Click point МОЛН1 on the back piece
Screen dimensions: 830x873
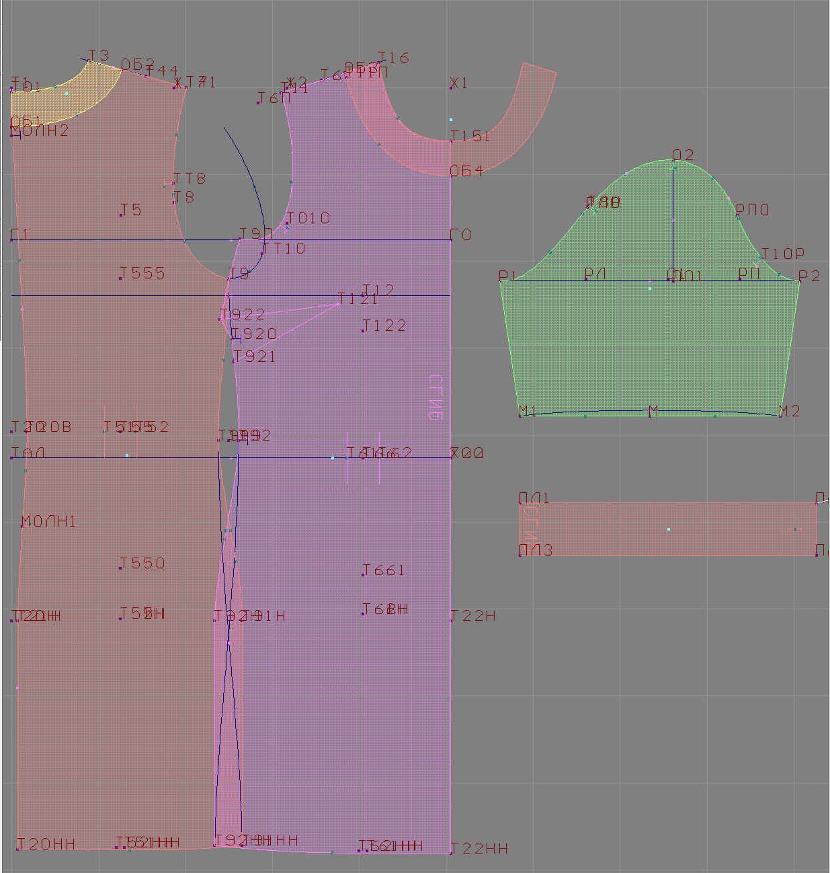coord(23,525)
